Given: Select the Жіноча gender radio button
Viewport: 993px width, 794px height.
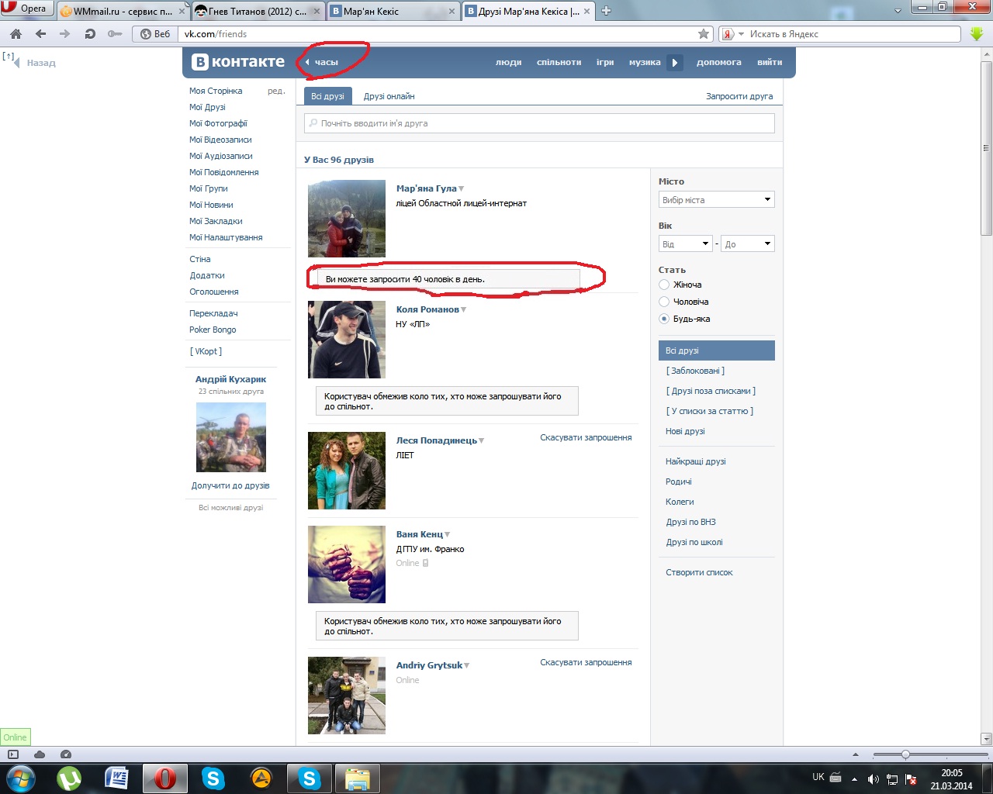Looking at the screenshot, I should pos(664,285).
